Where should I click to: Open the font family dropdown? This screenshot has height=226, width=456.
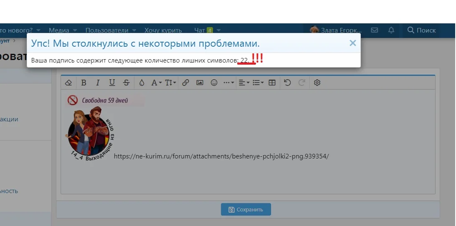pos(157,83)
